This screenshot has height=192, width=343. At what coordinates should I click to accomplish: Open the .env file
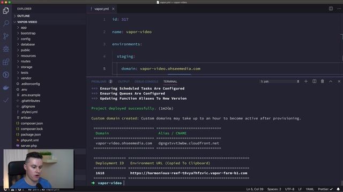click(x=24, y=90)
